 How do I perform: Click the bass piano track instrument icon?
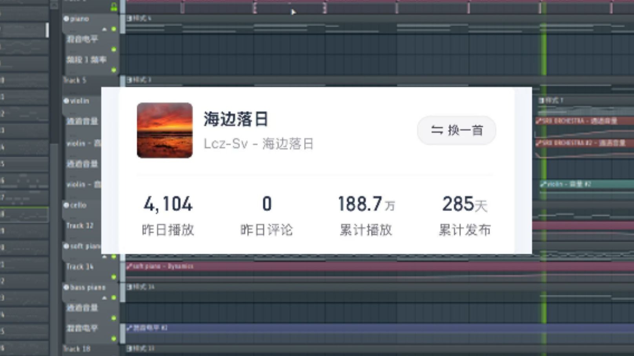(x=65, y=287)
